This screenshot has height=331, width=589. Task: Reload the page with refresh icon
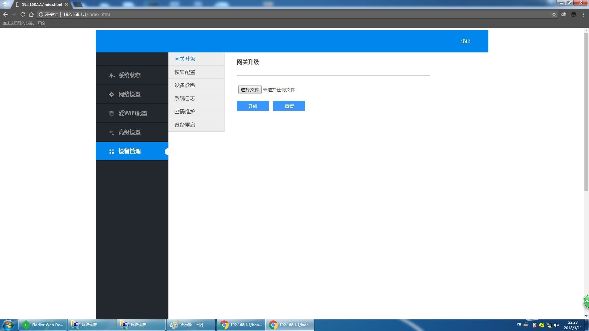tap(23, 14)
